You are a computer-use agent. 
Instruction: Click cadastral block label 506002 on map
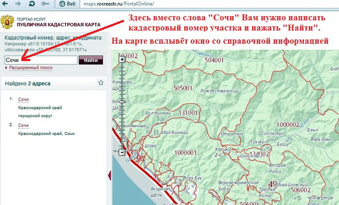pos(301,190)
